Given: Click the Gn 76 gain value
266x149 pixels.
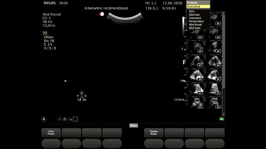Looking at the screenshot, I should point(49,41).
